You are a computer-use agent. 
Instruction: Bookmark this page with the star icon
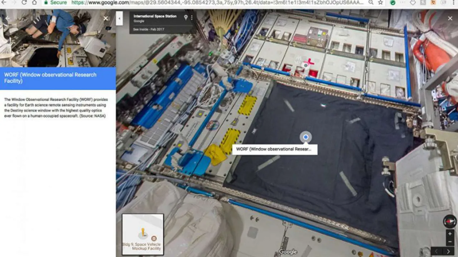[x=380, y=2]
